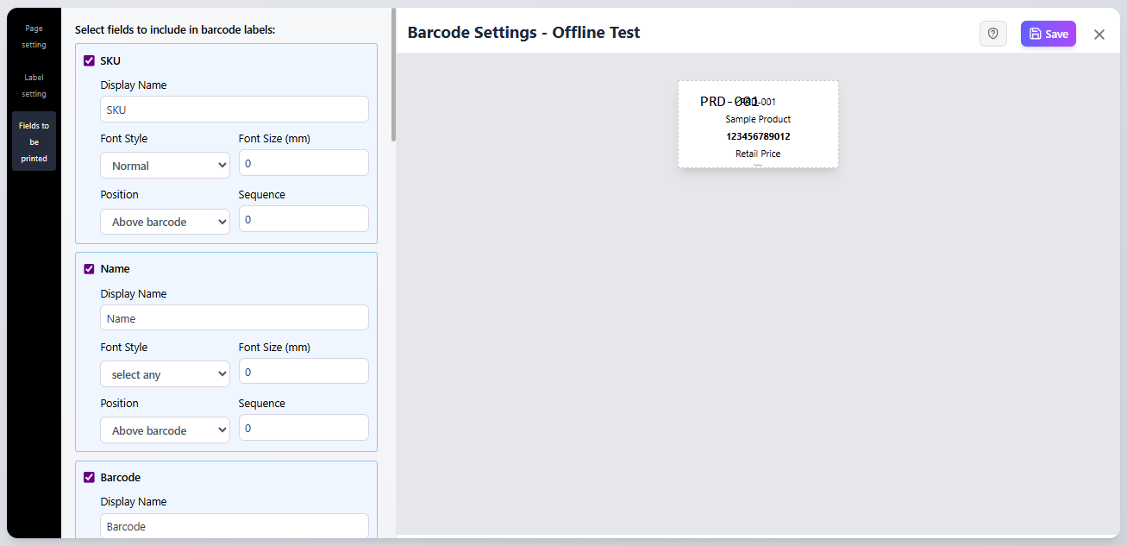Open the SKU Font Style dropdown
The image size is (1127, 546).
coord(165,166)
